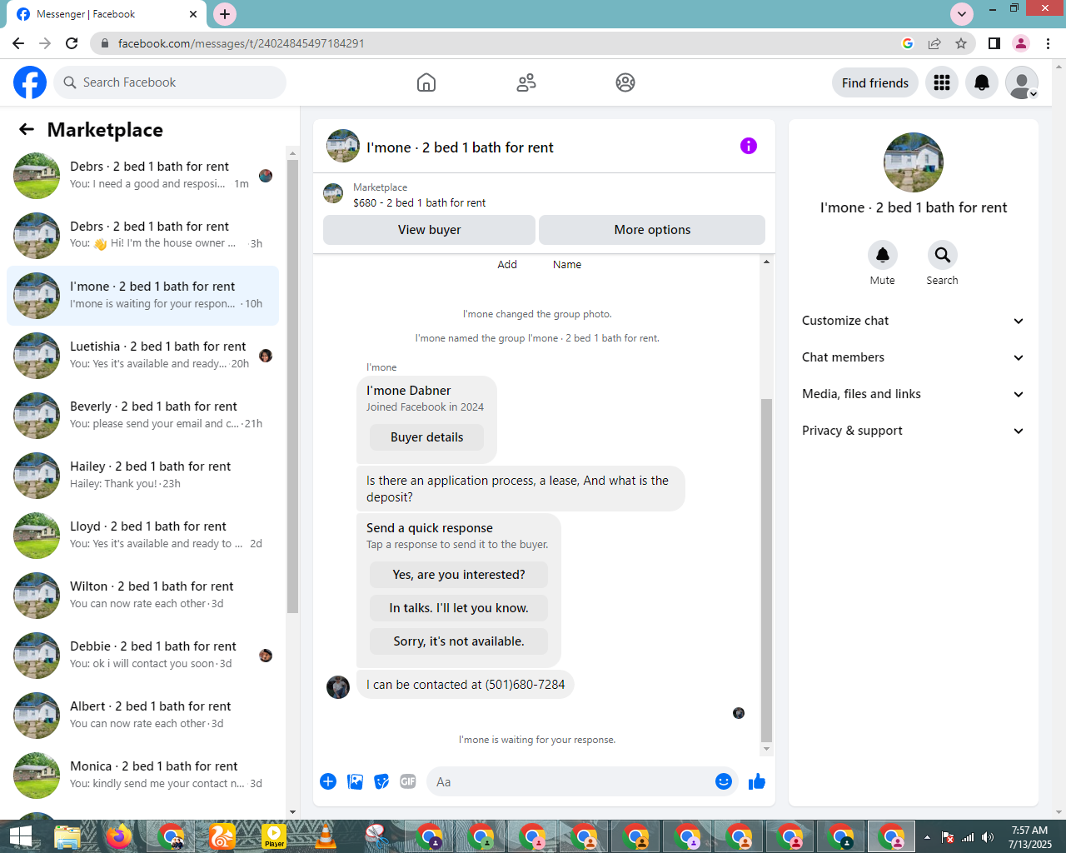Screen dimensions: 1066x853
Task: Open the notifications bell in header
Action: tap(982, 82)
